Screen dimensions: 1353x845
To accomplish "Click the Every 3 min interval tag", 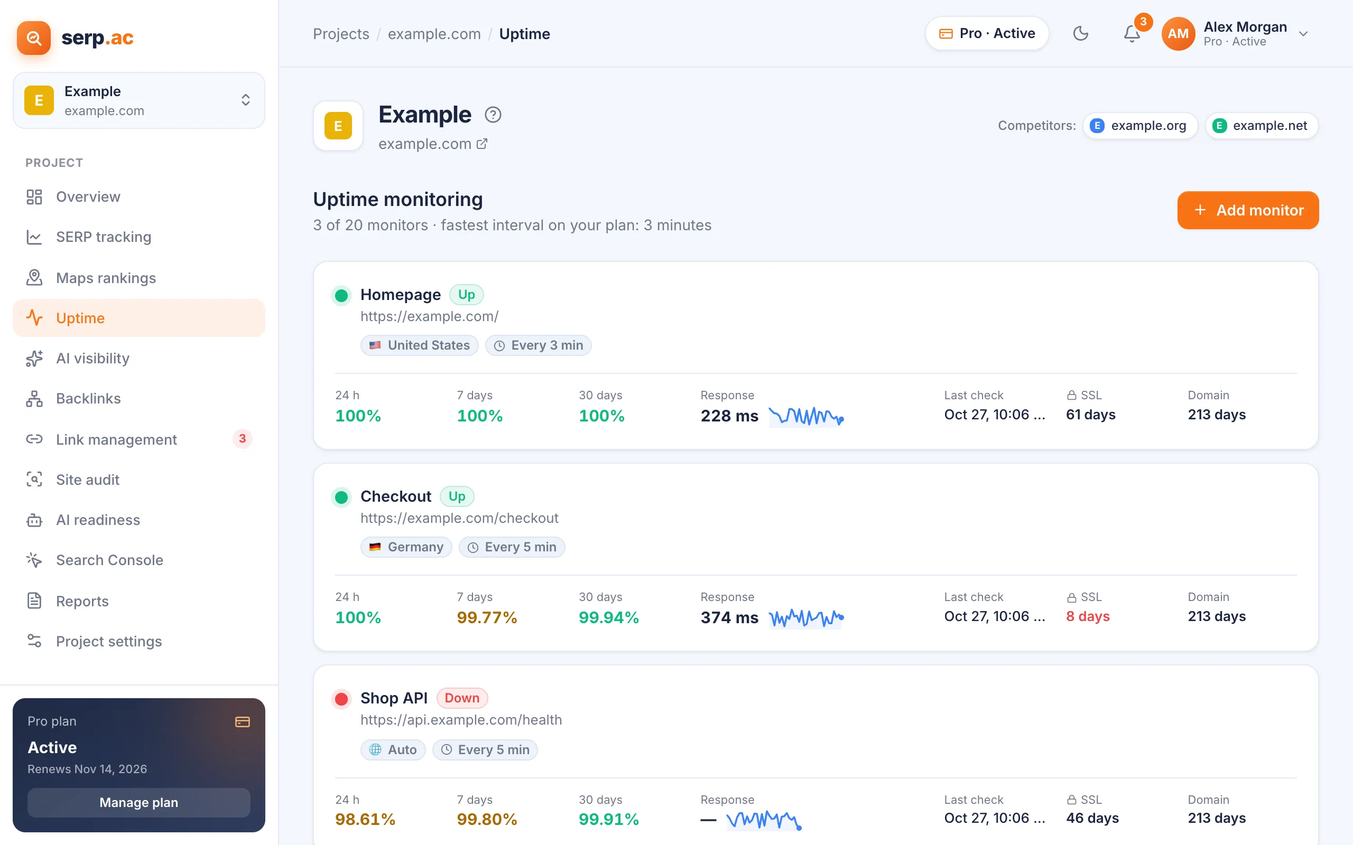I will (539, 345).
